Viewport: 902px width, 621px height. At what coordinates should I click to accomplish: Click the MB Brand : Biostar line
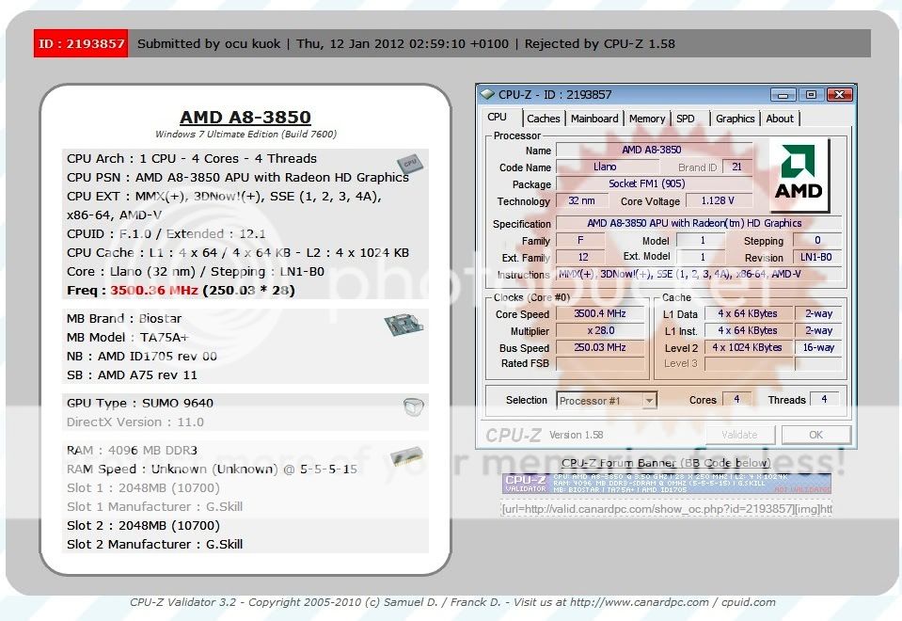click(123, 318)
